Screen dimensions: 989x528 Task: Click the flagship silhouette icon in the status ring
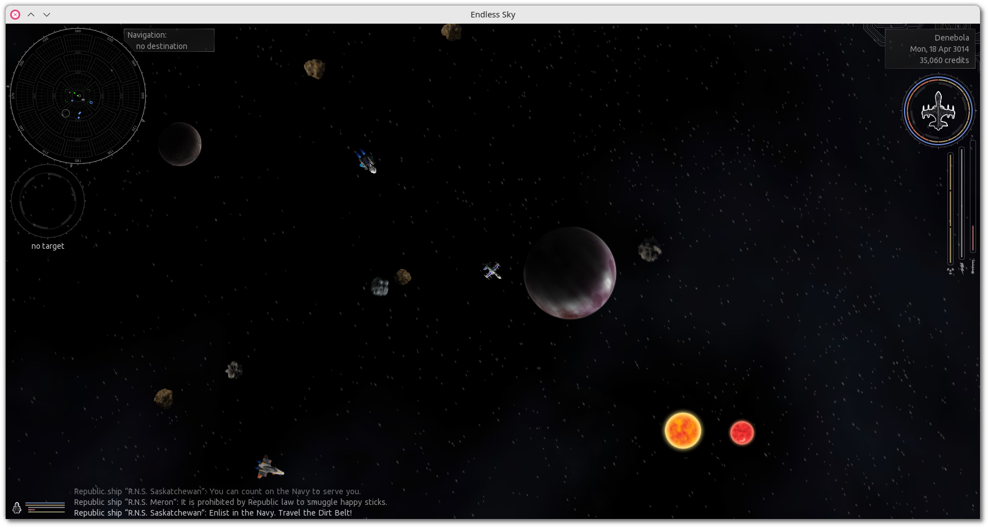[938, 111]
